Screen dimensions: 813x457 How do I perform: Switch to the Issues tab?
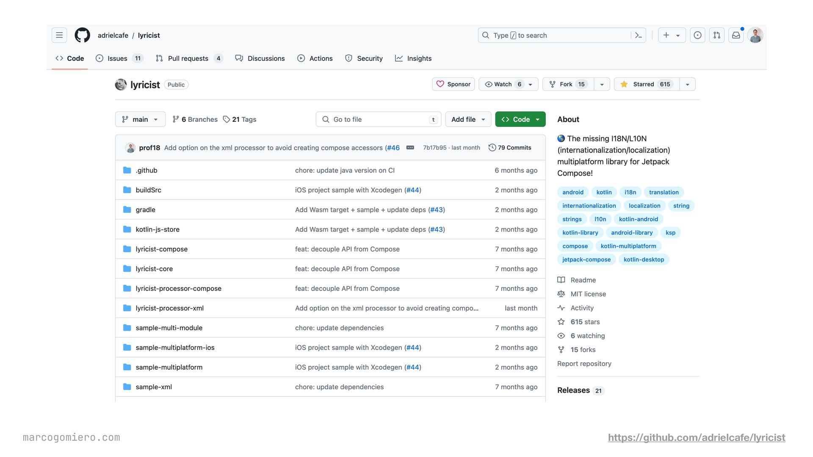pos(119,58)
